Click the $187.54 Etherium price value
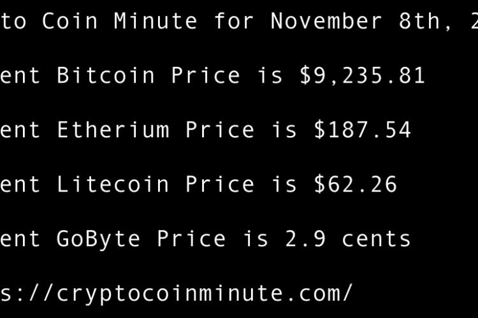Screen dimensions: 478x318 tap(362, 130)
